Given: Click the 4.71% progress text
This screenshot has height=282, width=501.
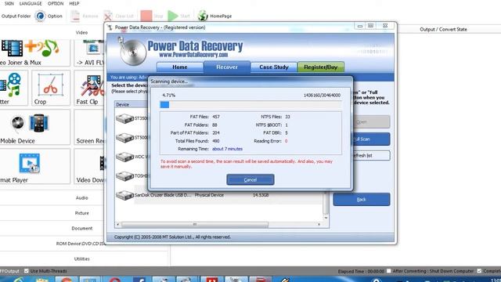Looking at the screenshot, I should click(x=169, y=96).
